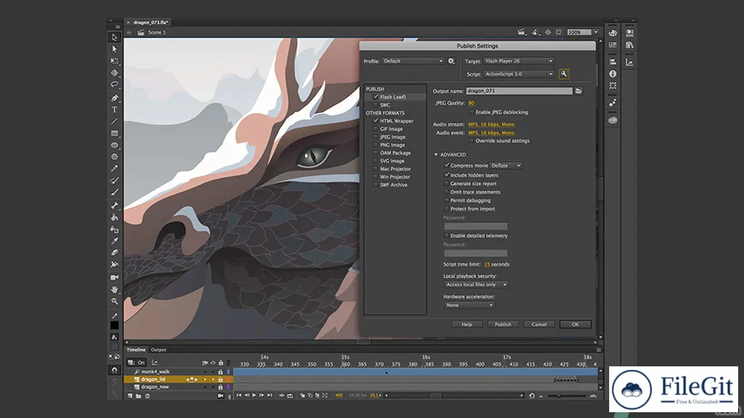This screenshot has height=418, width=744.
Task: Select the Text tool
Action: coord(115,110)
